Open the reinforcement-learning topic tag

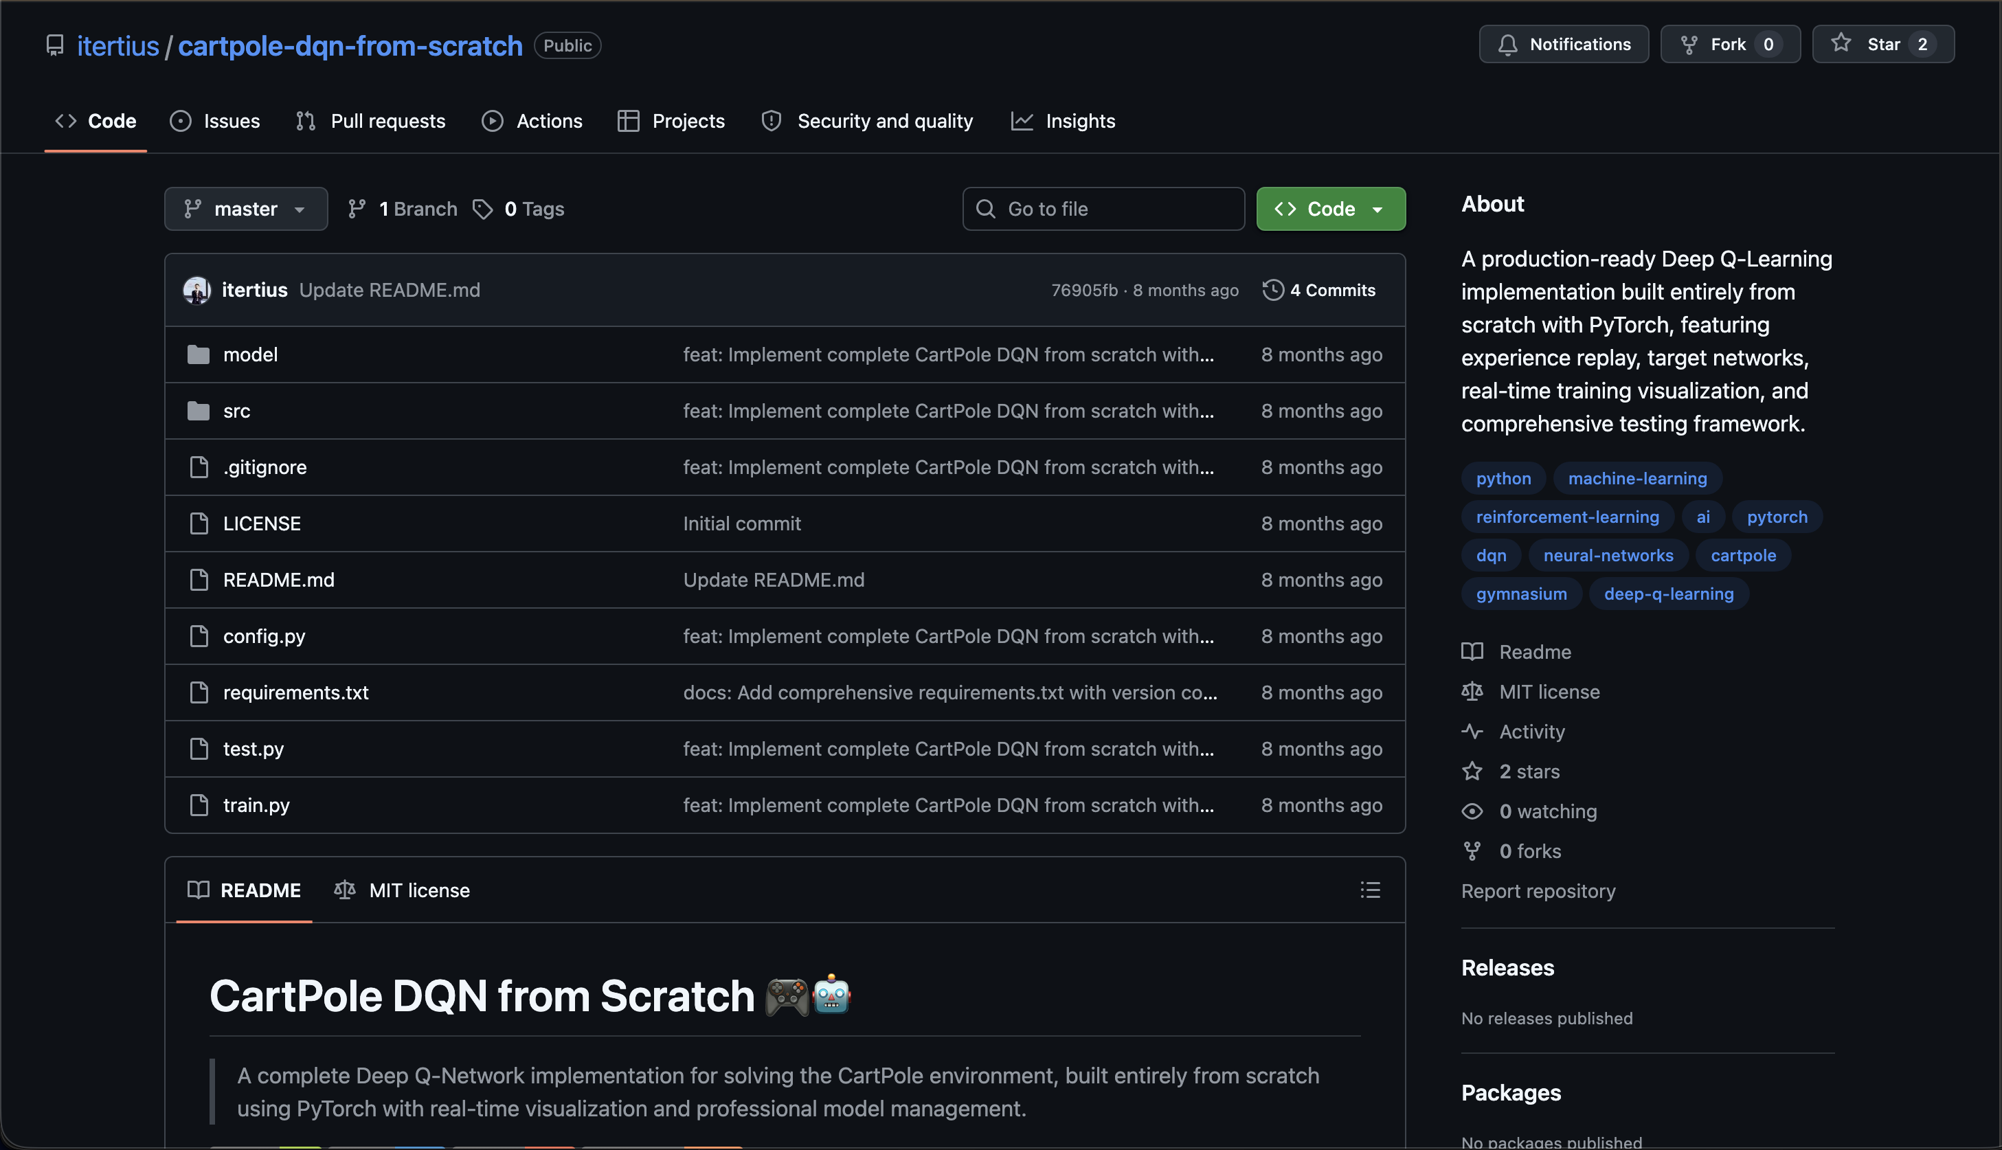[x=1568, y=517]
